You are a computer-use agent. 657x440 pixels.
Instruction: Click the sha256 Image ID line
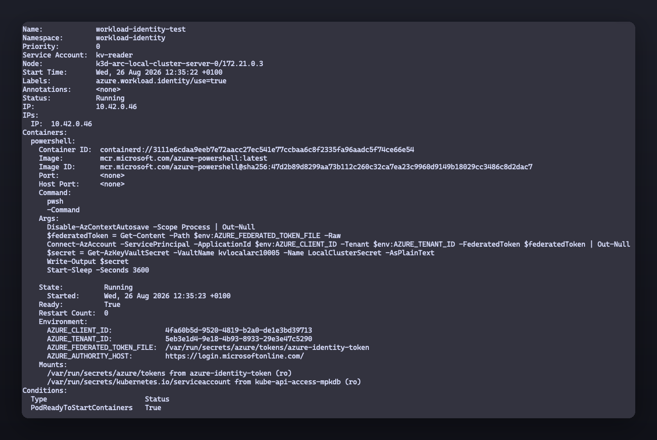click(316, 167)
